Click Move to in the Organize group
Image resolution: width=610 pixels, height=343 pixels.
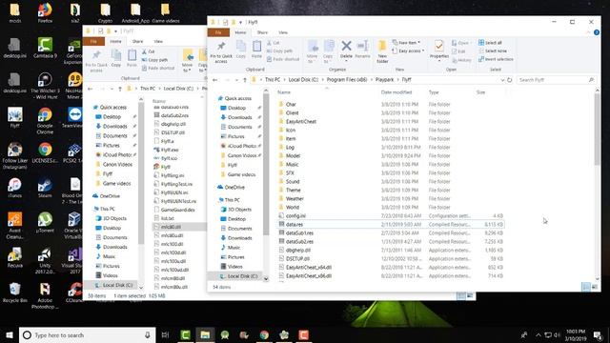313,51
